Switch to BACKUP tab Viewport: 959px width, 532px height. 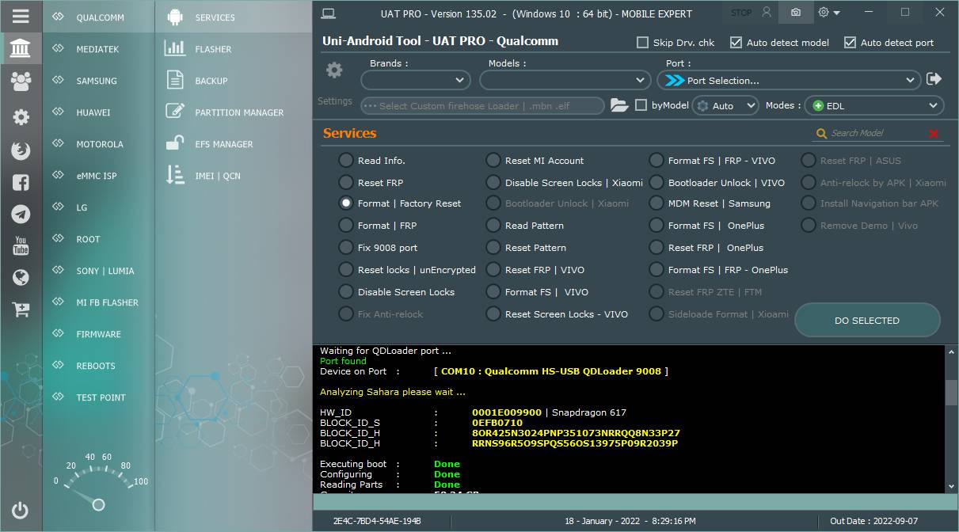point(234,81)
